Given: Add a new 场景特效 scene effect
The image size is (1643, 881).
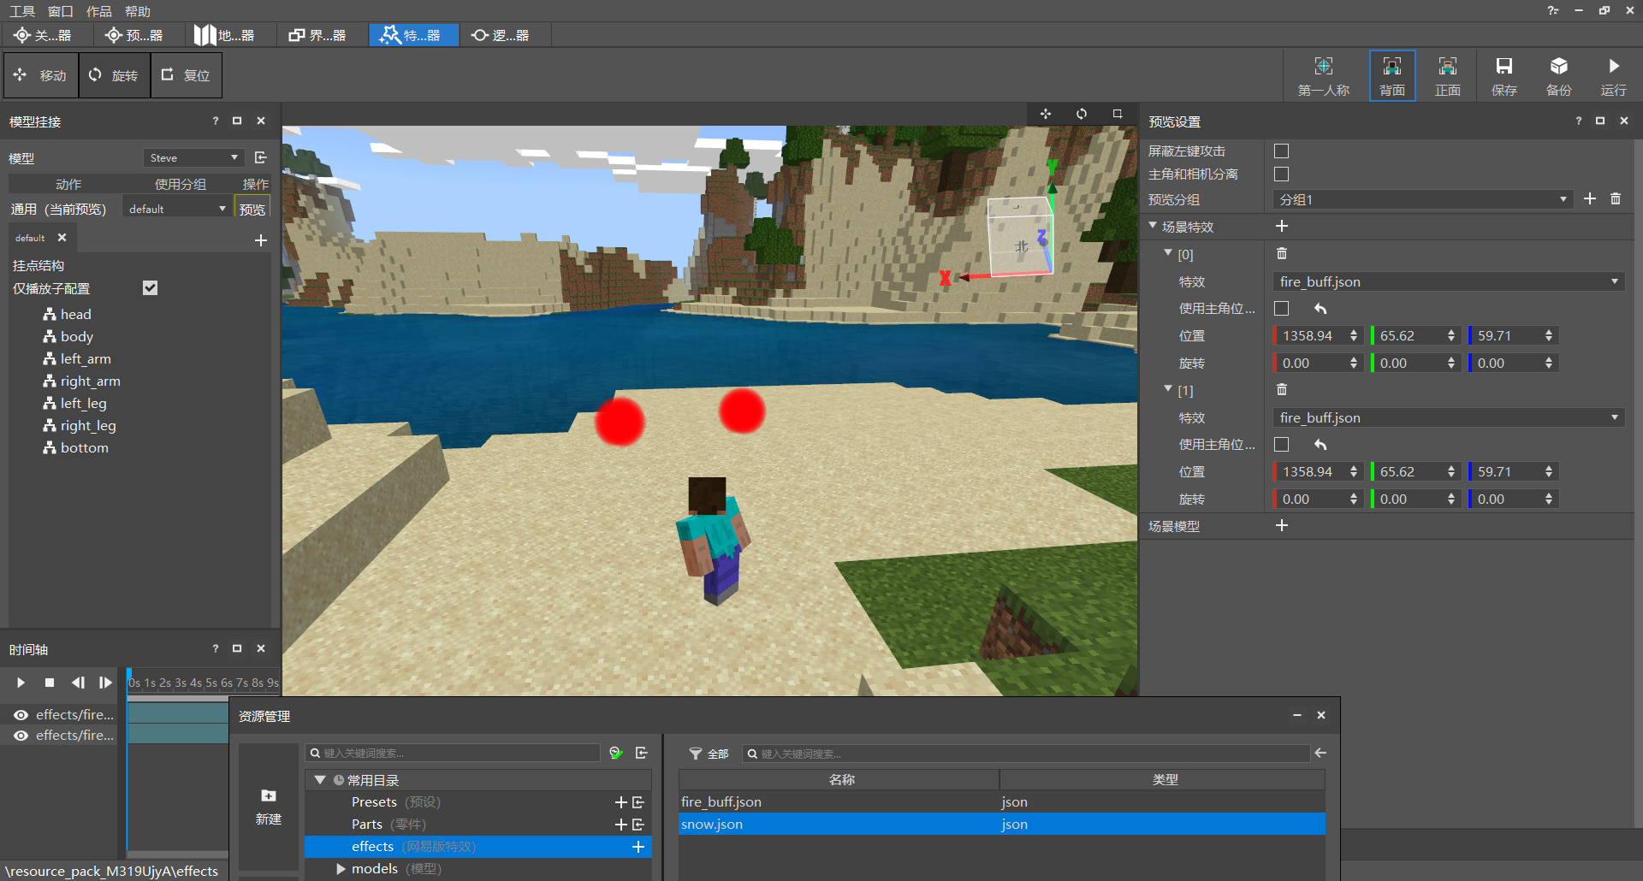Looking at the screenshot, I should [1282, 226].
